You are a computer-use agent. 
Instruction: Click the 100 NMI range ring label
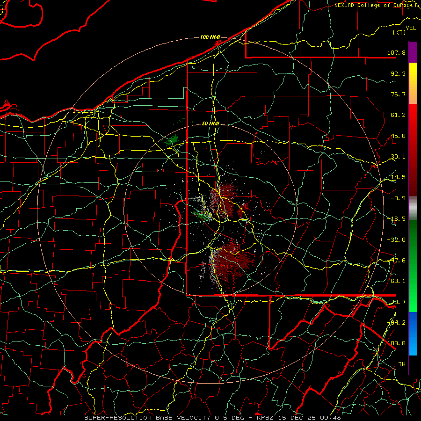point(210,37)
